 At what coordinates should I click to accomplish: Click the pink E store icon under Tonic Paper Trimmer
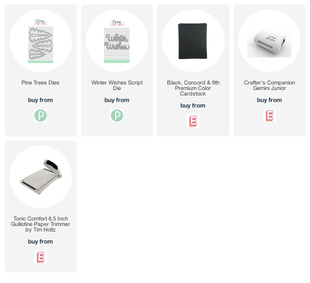(40, 257)
